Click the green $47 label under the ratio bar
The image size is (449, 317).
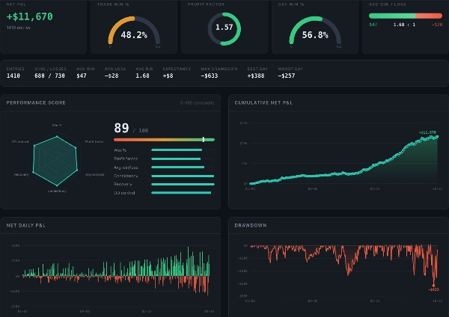coord(373,25)
